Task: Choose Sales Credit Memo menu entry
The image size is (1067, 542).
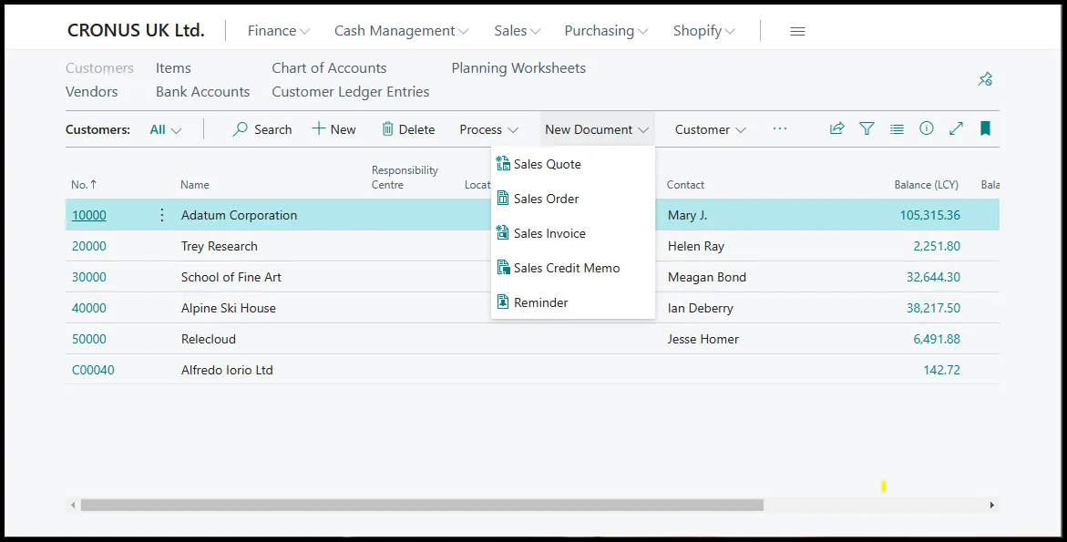Action: click(573, 268)
